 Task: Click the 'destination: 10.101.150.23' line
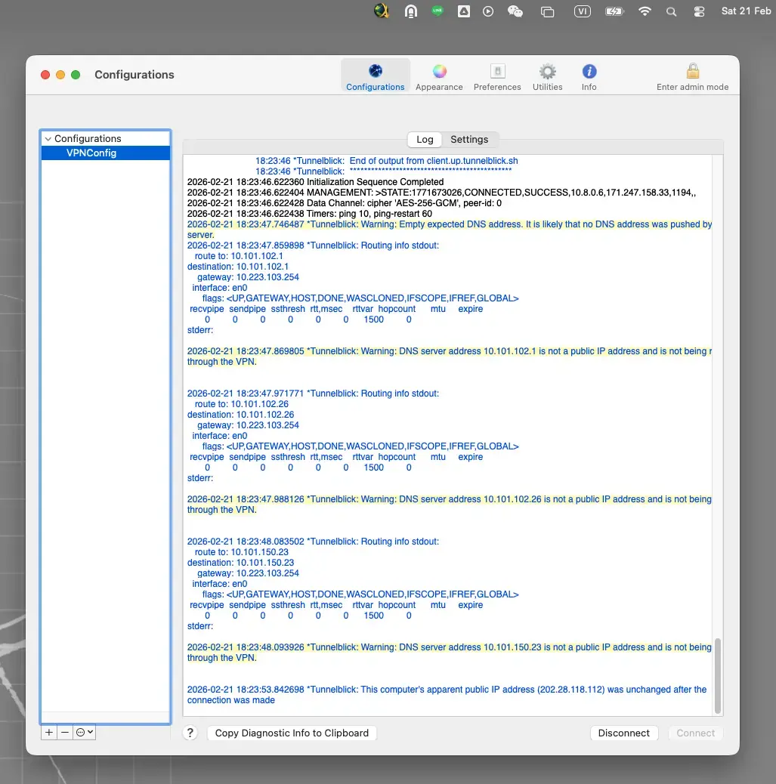tap(240, 563)
